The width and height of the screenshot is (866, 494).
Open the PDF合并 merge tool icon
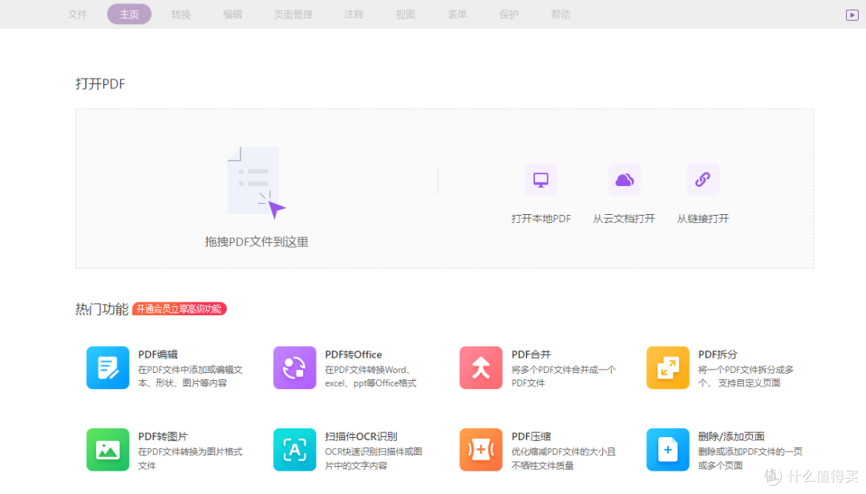pyautogui.click(x=480, y=367)
